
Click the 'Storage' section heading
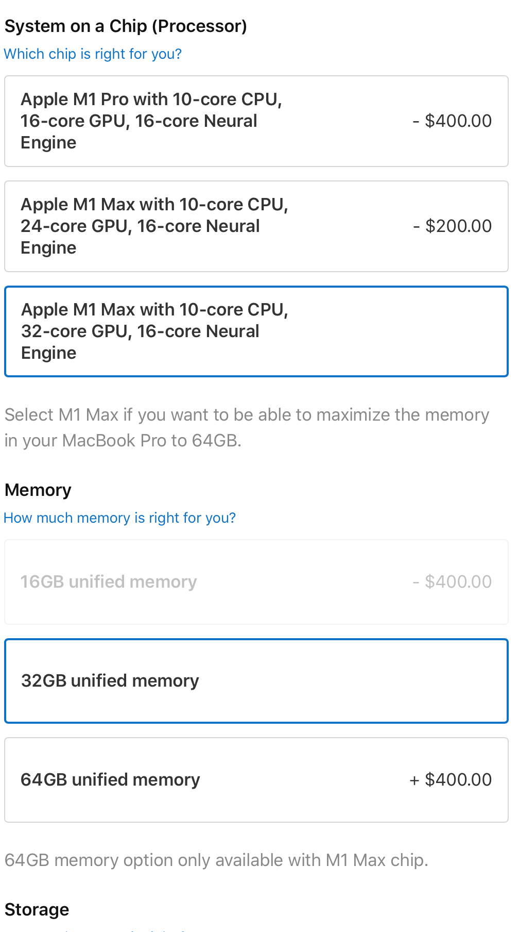tap(37, 910)
